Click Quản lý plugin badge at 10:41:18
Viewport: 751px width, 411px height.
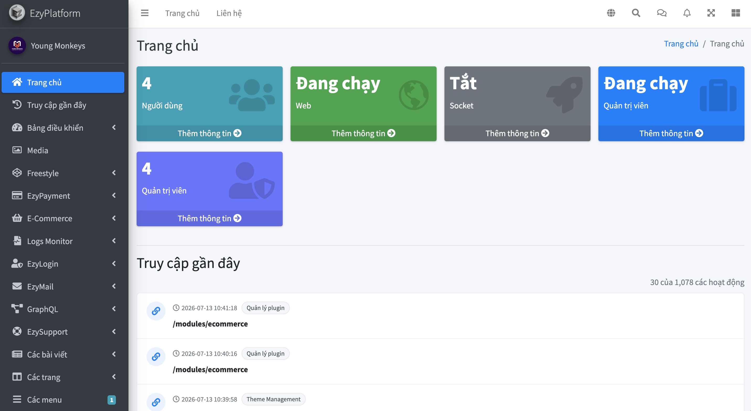point(265,308)
